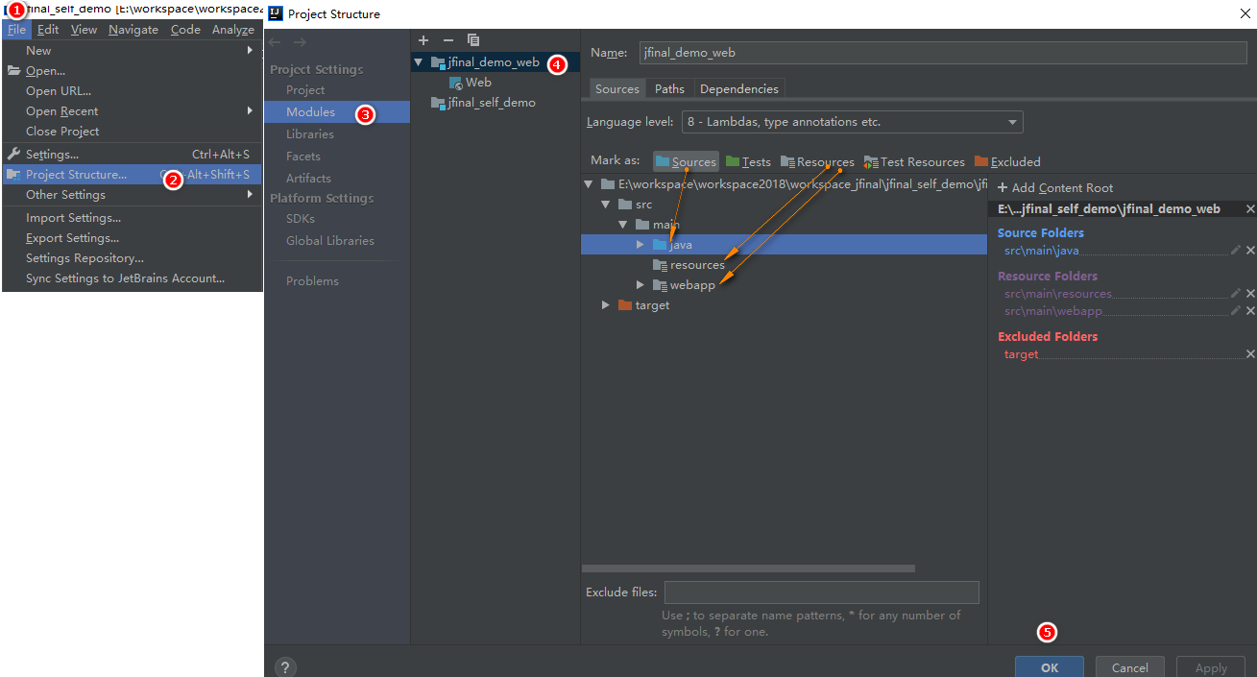
Task: Choose Project Structure... menu entry
Action: [x=133, y=175]
